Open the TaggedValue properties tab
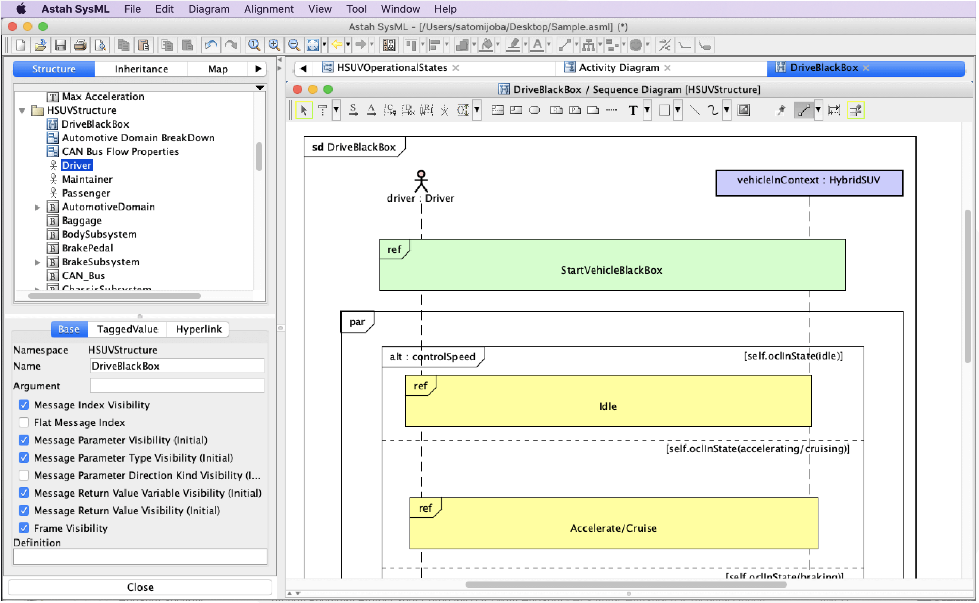 (x=128, y=329)
